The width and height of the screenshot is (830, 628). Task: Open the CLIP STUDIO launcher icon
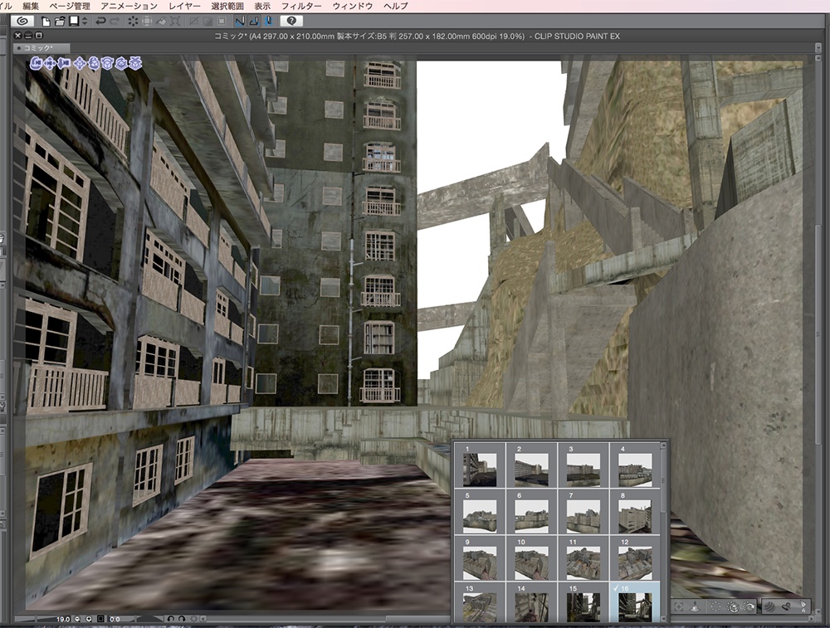click(x=22, y=22)
